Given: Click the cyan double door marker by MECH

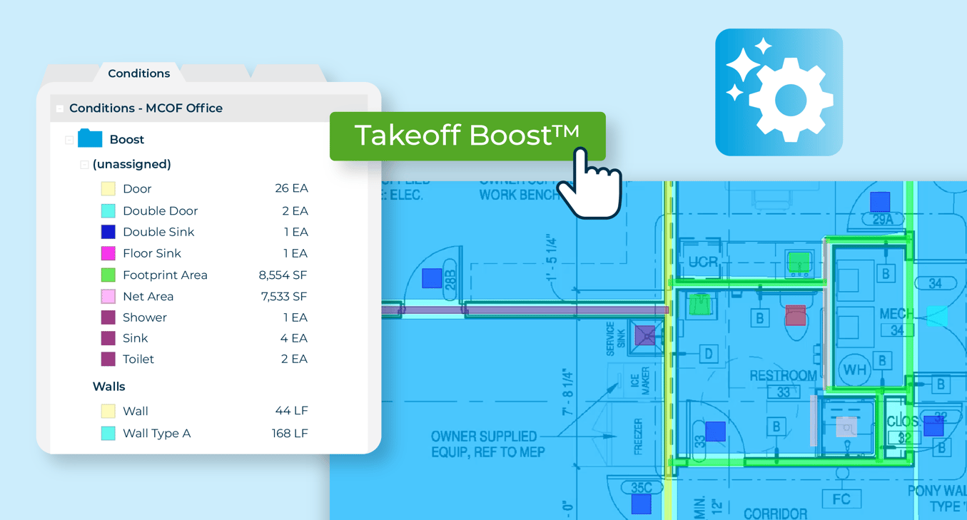Looking at the screenshot, I should tap(937, 316).
